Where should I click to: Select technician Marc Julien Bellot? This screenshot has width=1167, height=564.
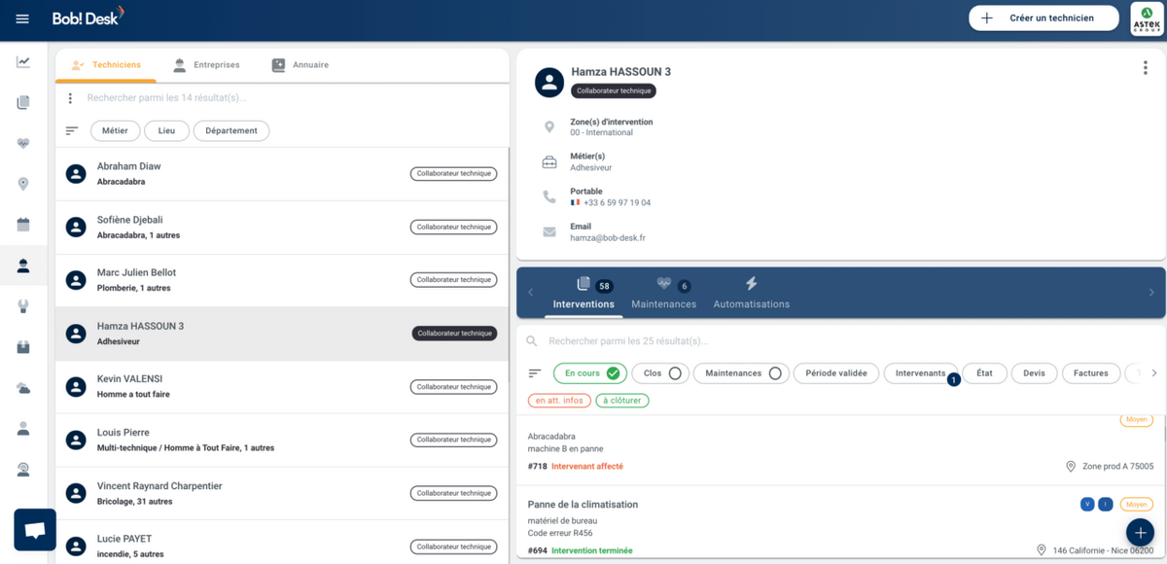[x=282, y=280]
